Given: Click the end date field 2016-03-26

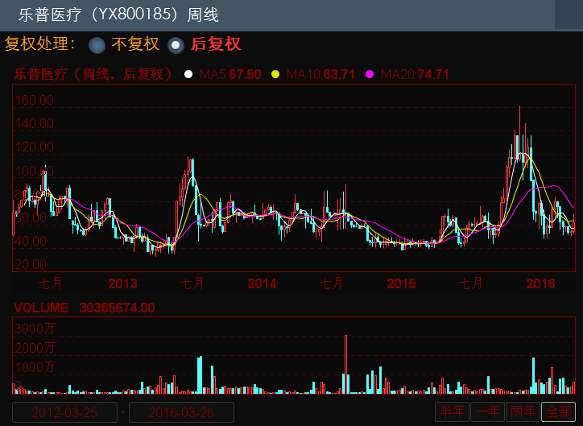Looking at the screenshot, I should coord(181,412).
